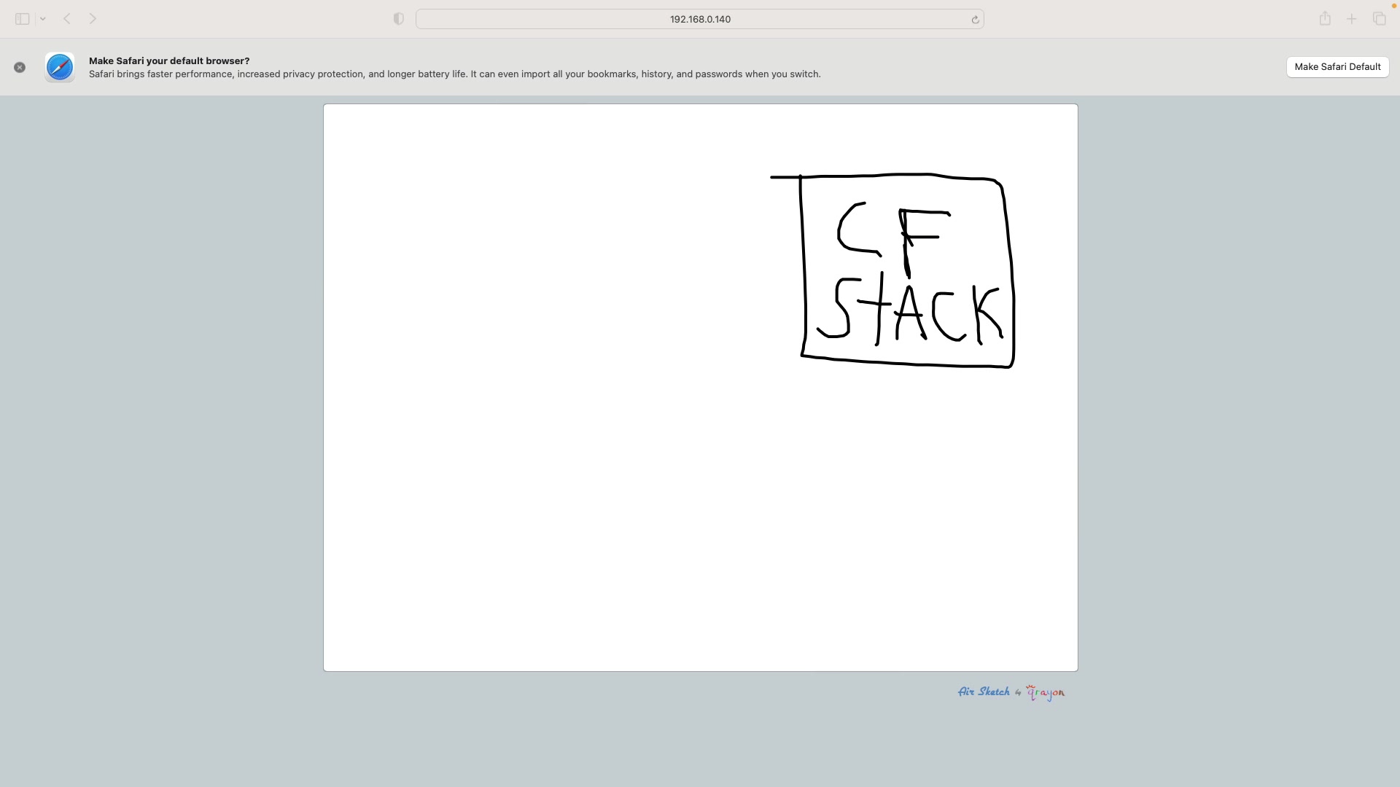Open the Air Sketch link

(984, 692)
